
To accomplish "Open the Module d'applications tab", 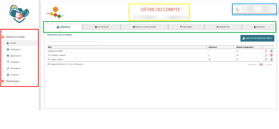I will click(x=144, y=27).
